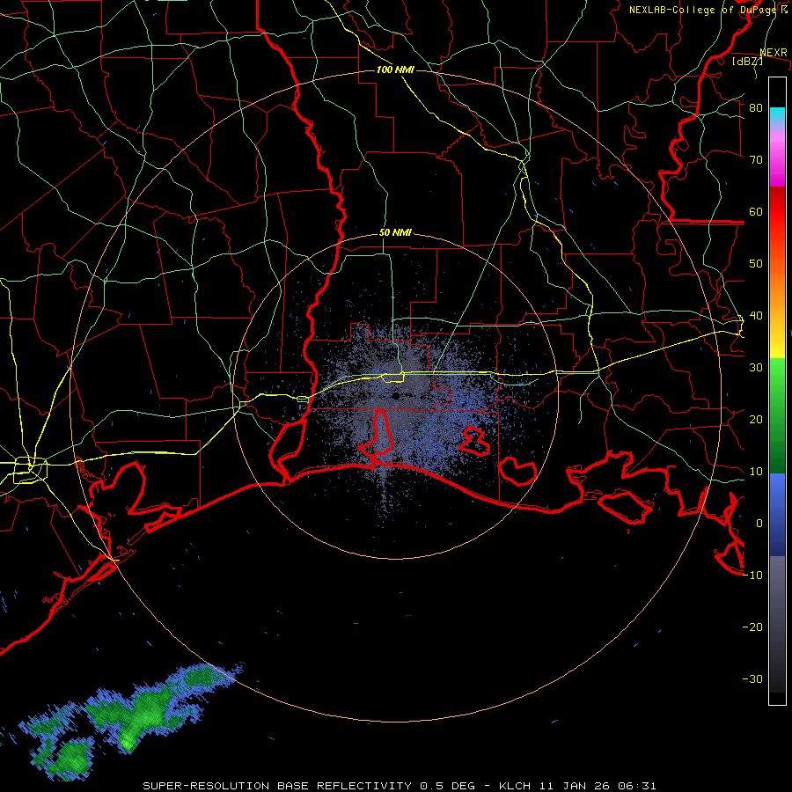Viewport: 792px width, 792px height.
Task: Click the 60 dBZ scale value
Action: click(756, 211)
